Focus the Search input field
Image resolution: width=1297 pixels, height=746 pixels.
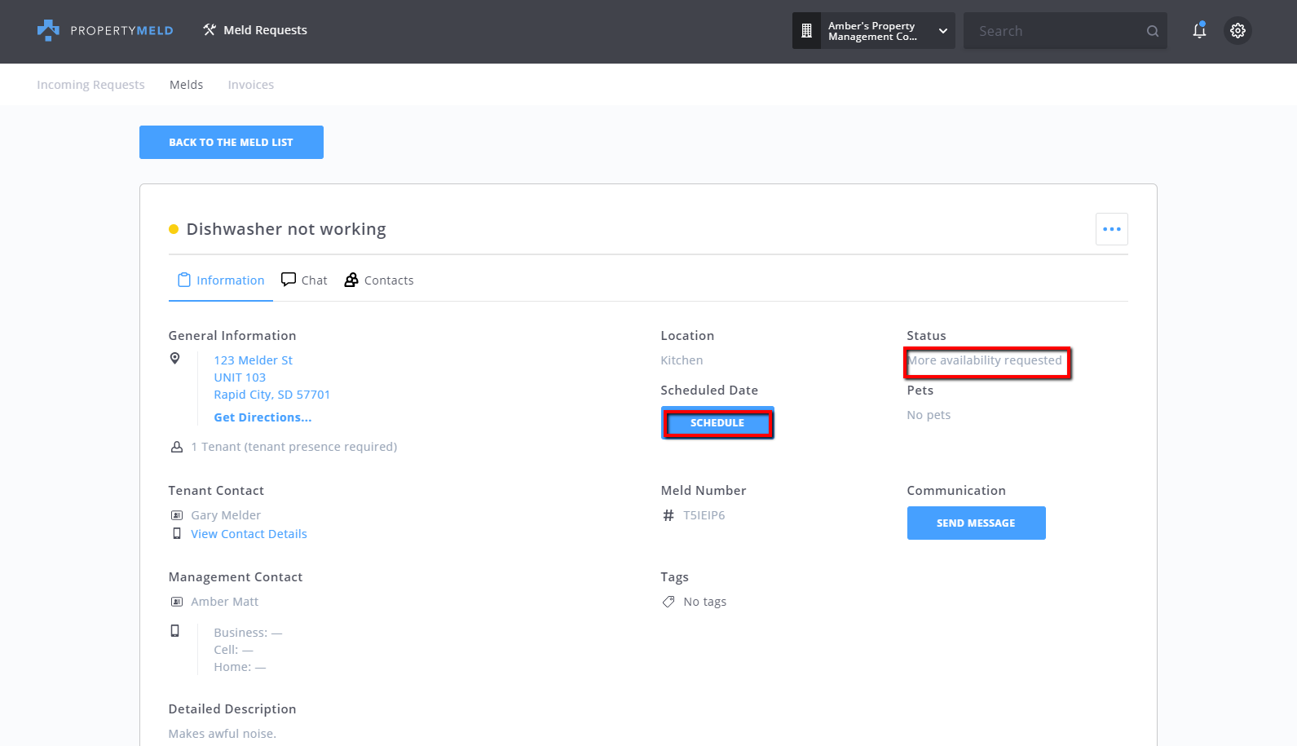point(1056,31)
